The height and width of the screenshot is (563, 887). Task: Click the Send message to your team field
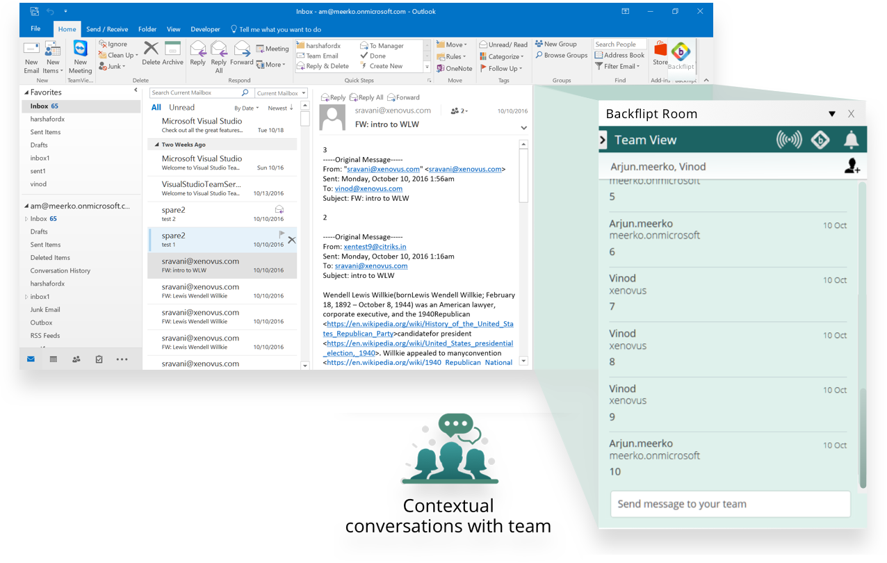point(730,504)
